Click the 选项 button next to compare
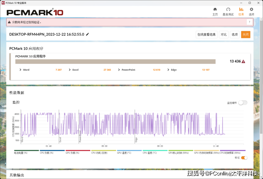Viewport: 263px width, 179px height. [x=234, y=34]
